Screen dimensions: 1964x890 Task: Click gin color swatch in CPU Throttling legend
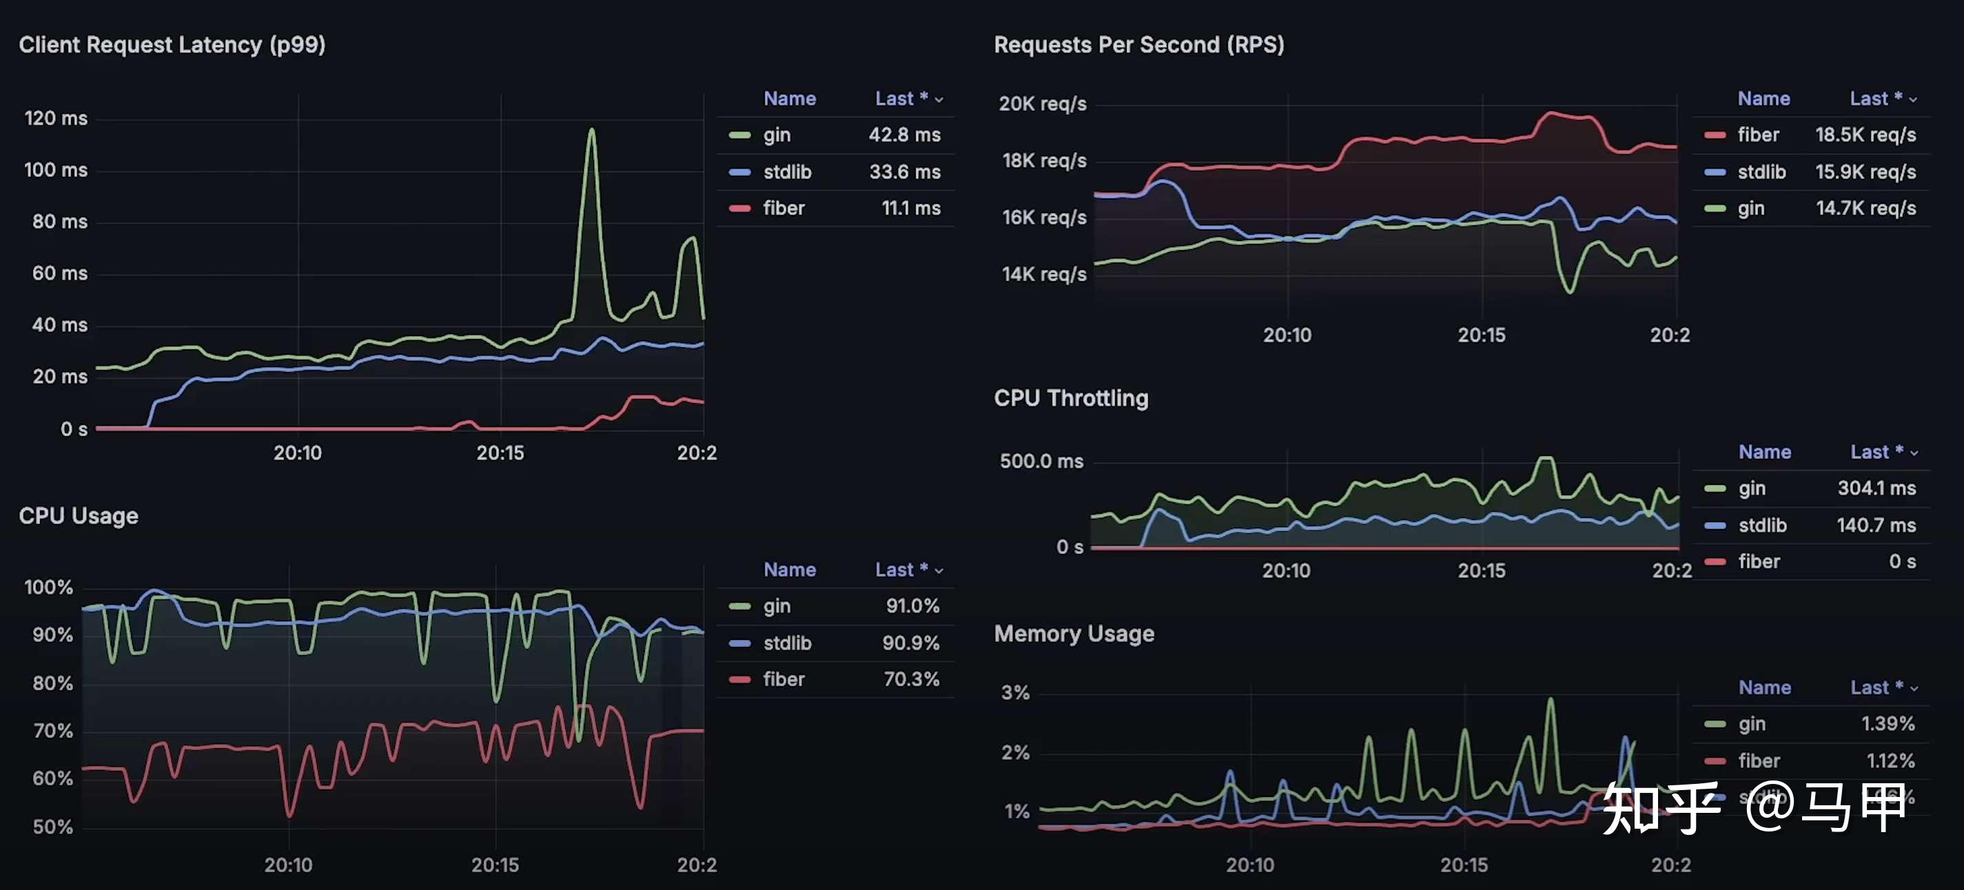[1715, 488]
